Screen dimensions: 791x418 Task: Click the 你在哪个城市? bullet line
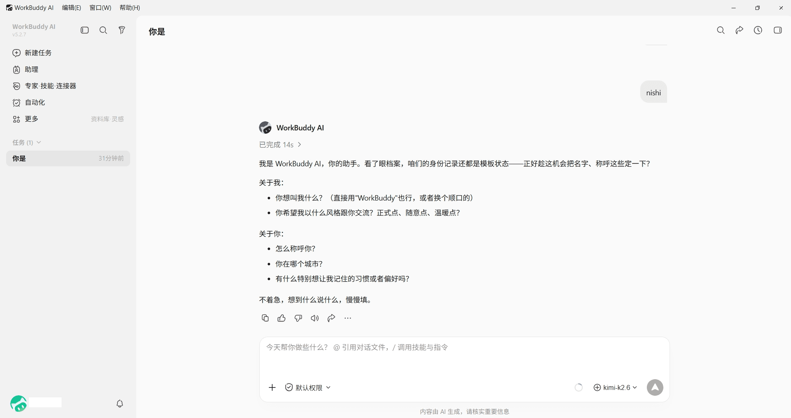point(299,264)
